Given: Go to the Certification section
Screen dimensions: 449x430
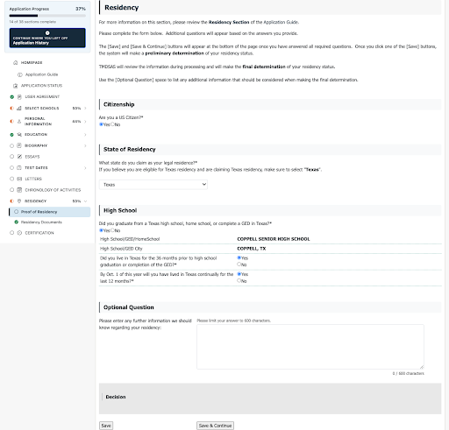Looking at the screenshot, I should pos(39,233).
